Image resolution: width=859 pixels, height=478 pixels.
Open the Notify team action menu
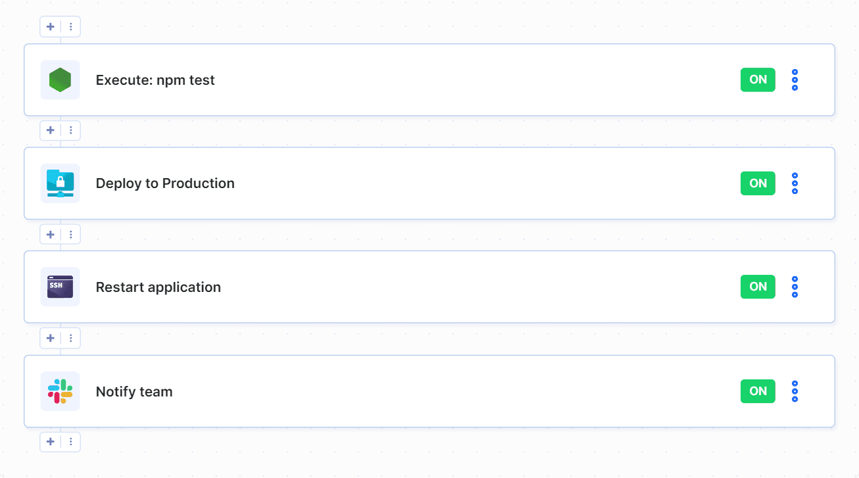795,391
